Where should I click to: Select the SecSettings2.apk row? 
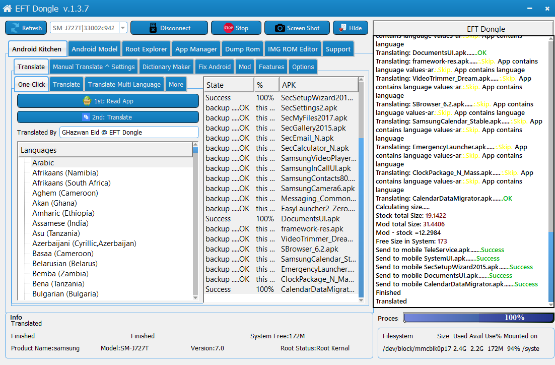[282, 108]
